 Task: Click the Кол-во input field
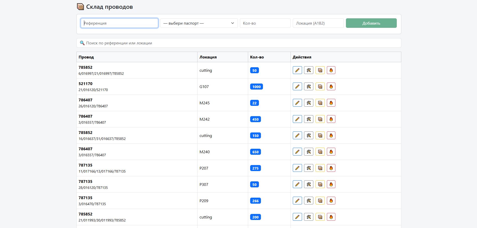point(265,23)
